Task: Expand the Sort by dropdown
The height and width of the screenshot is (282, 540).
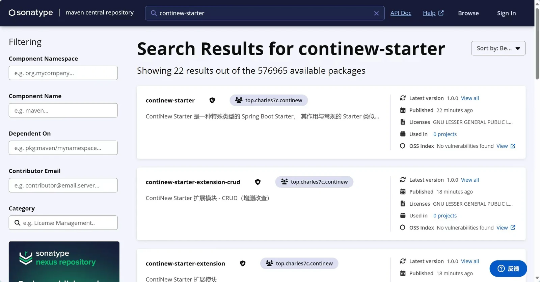Action: click(x=498, y=48)
